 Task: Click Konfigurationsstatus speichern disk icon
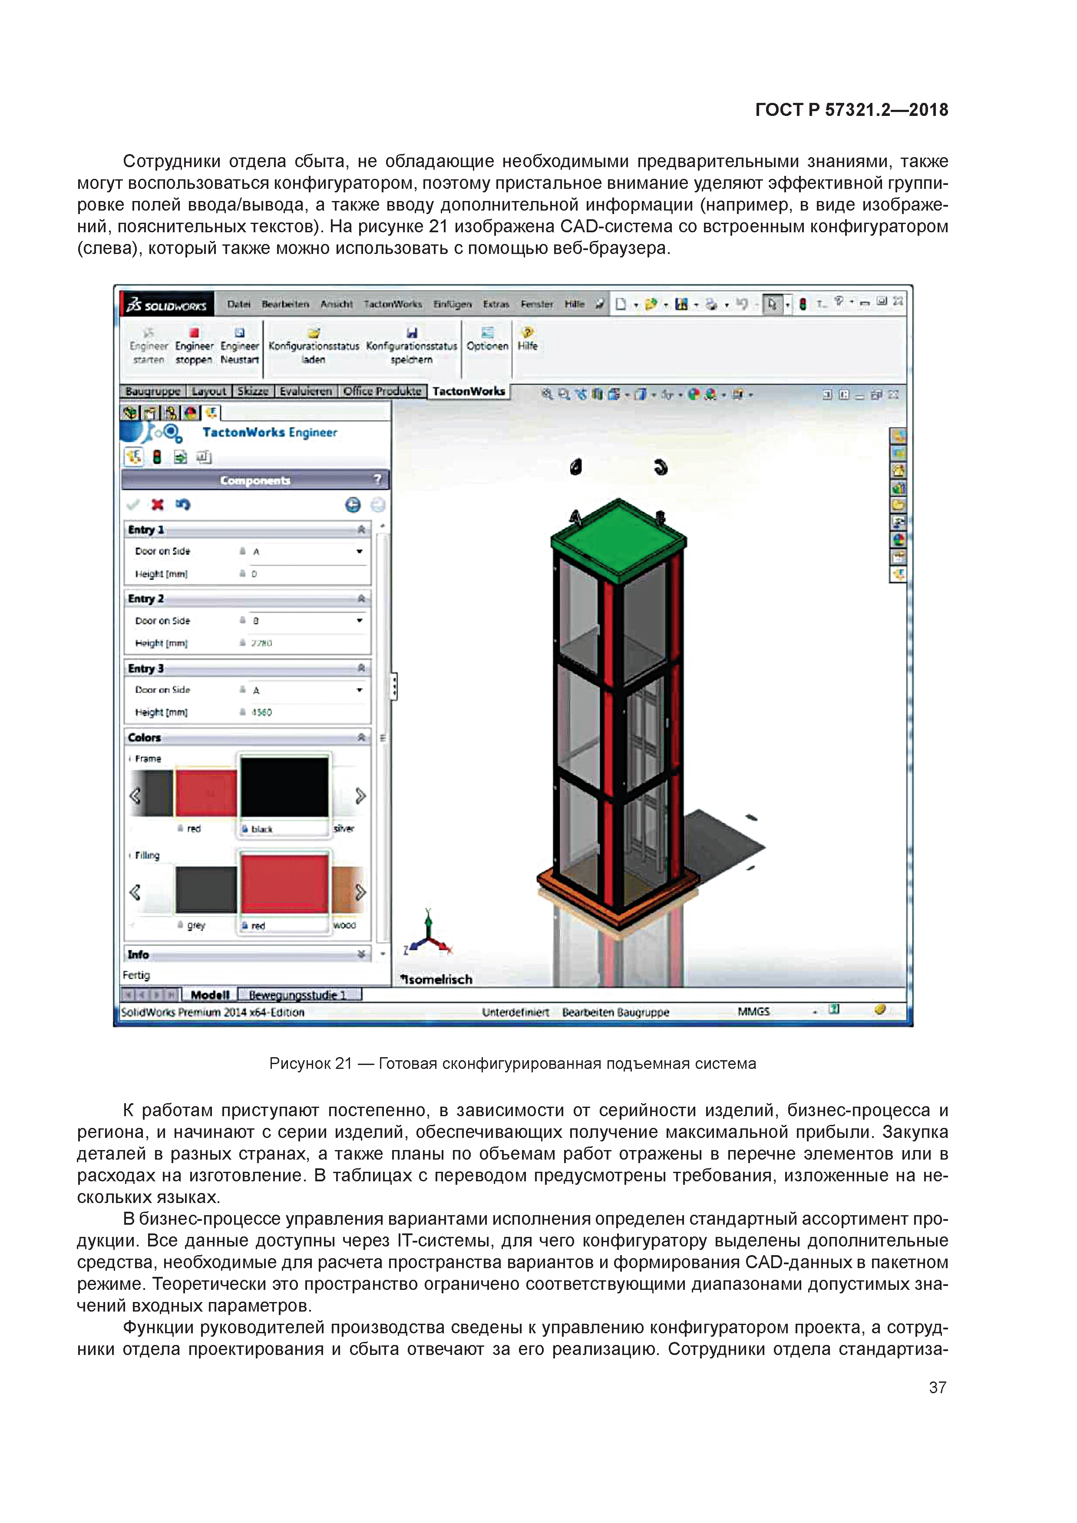tap(411, 332)
